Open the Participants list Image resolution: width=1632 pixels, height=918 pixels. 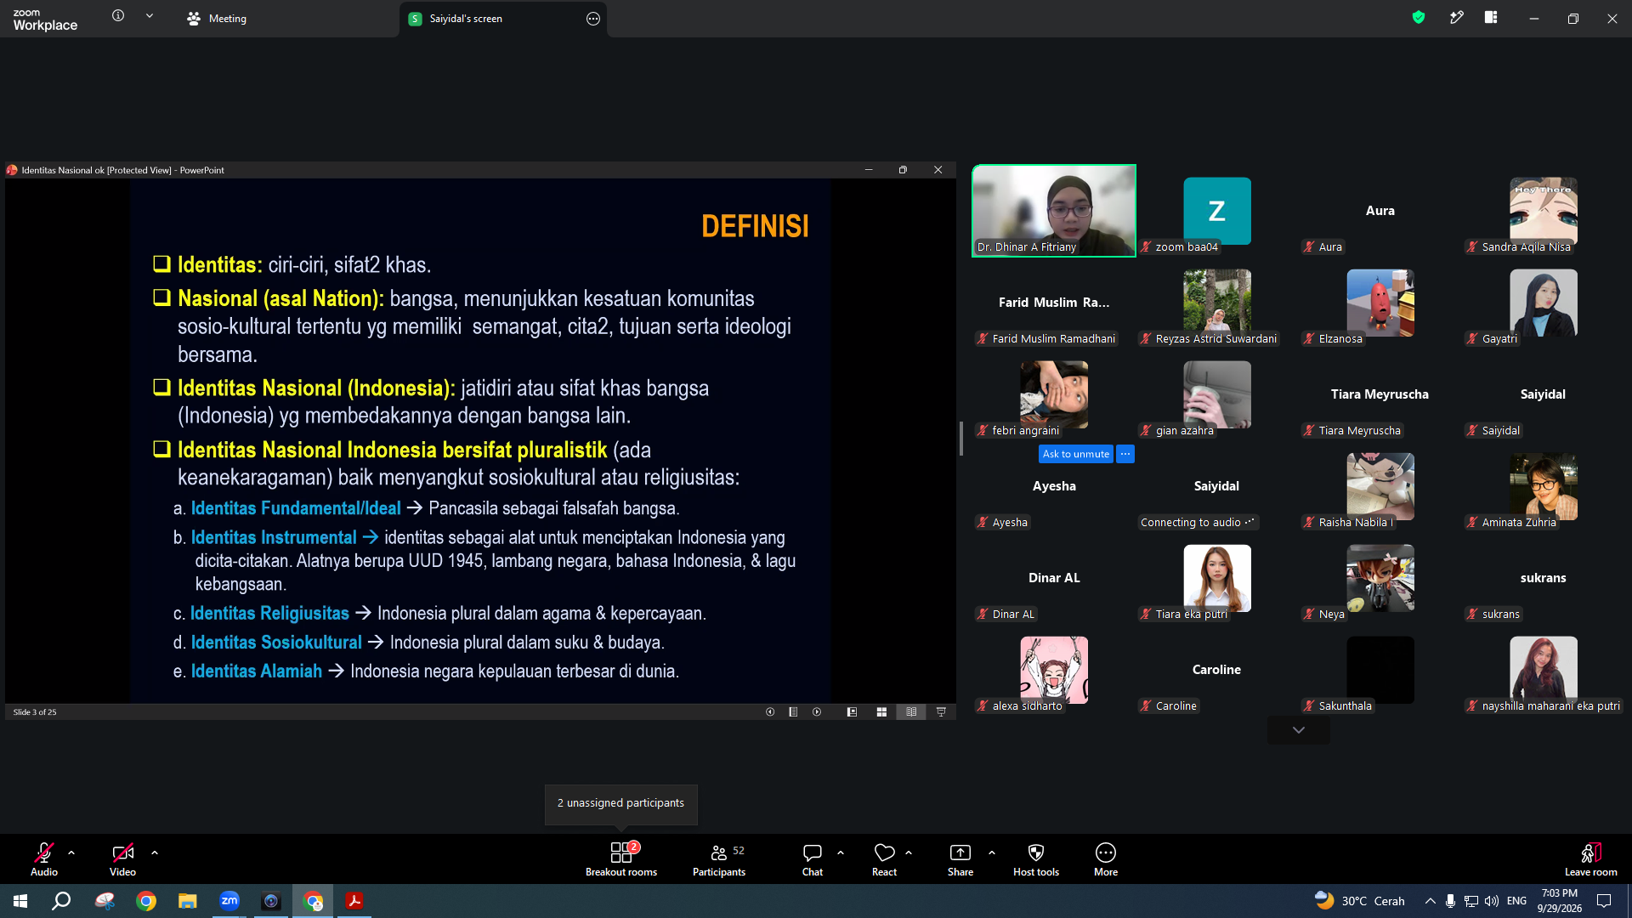[719, 858]
